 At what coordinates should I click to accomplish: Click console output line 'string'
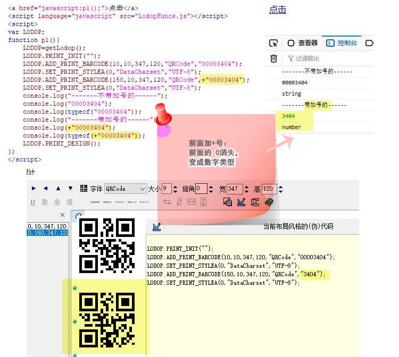coord(292,93)
